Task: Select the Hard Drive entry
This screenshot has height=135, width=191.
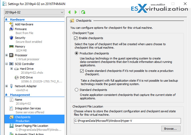Action: (x=27, y=69)
